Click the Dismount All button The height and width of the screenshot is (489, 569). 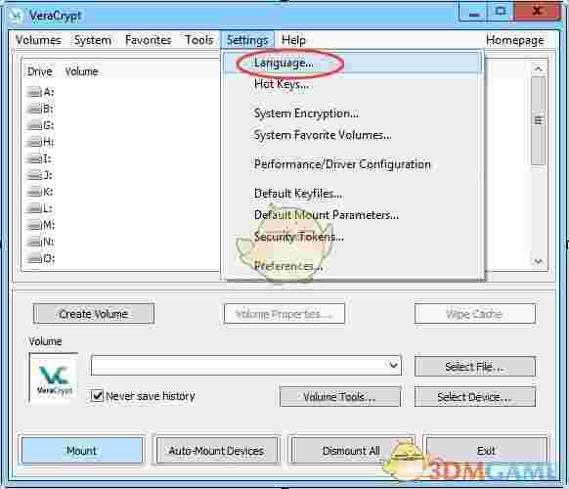click(351, 451)
